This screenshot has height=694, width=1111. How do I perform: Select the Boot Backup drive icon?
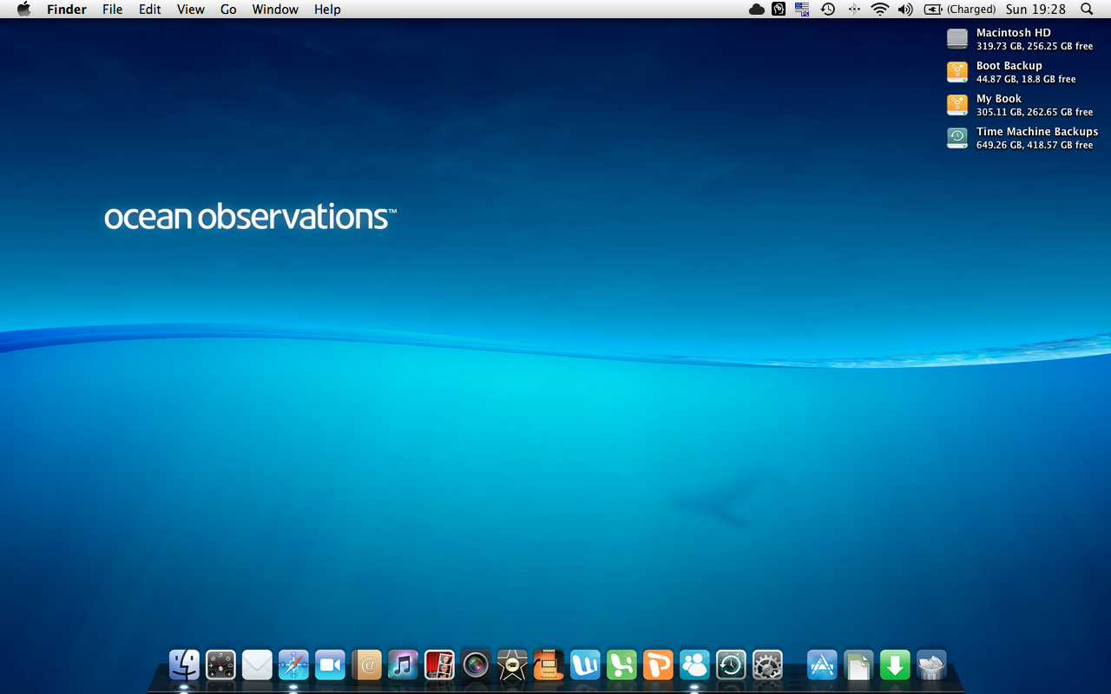click(957, 72)
